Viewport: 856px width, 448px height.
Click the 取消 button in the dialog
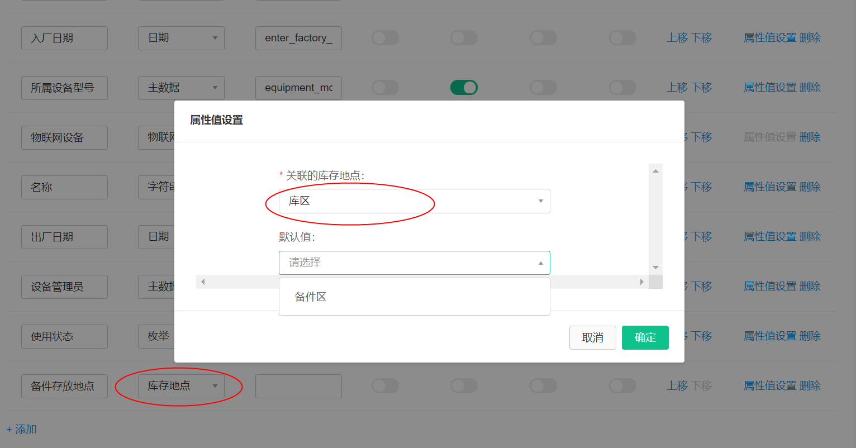(592, 337)
